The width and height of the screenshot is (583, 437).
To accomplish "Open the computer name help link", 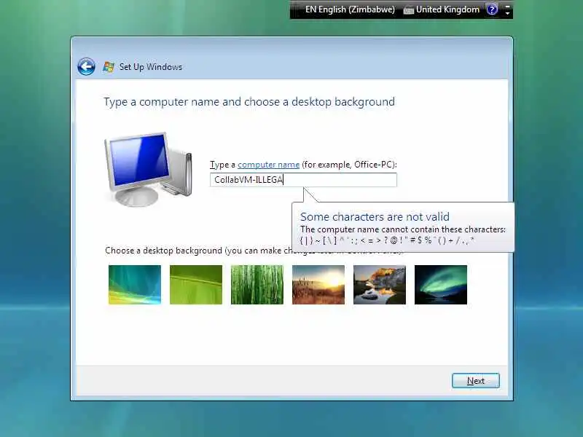I will pyautogui.click(x=268, y=165).
